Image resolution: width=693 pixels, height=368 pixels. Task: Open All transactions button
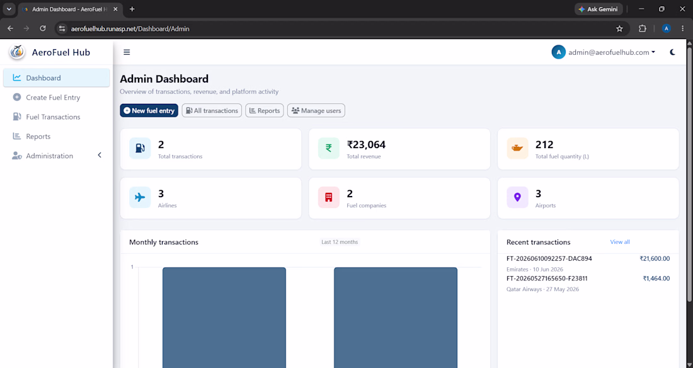(x=212, y=110)
